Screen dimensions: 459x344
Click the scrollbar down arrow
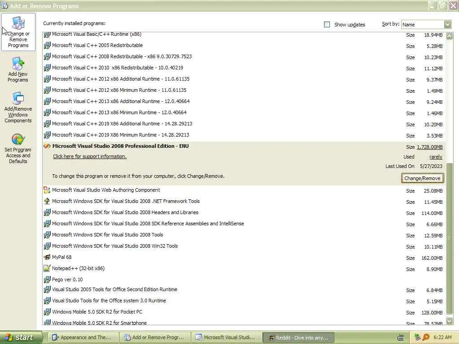[x=449, y=321]
